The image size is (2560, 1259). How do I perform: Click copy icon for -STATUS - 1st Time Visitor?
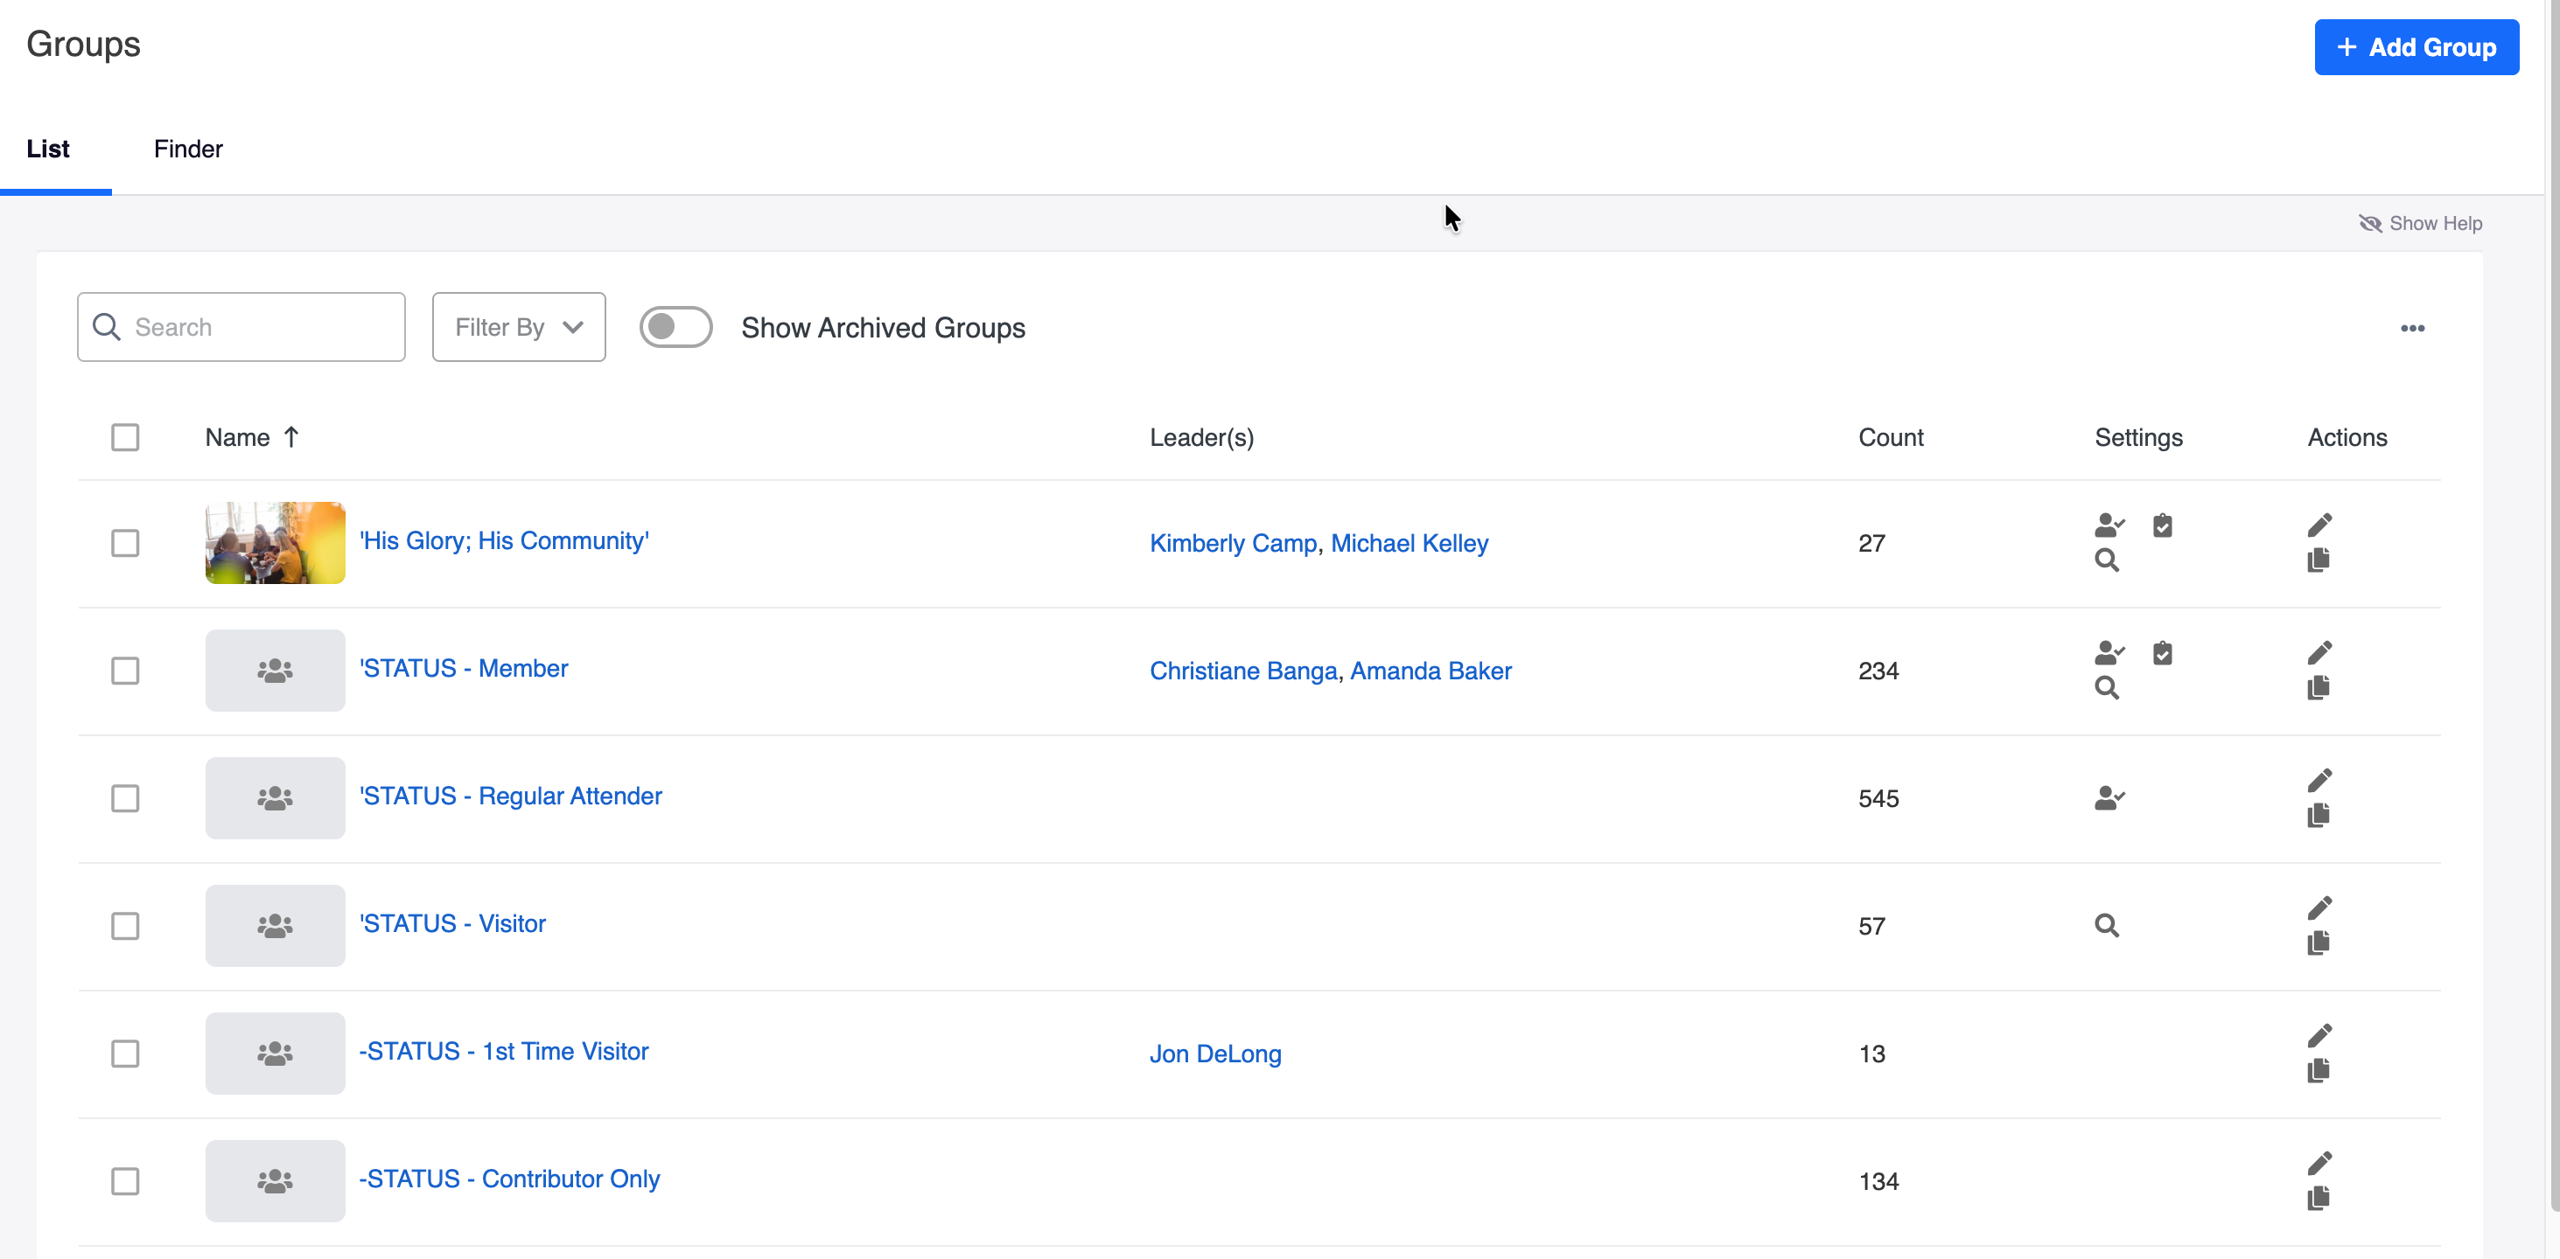2318,1070
